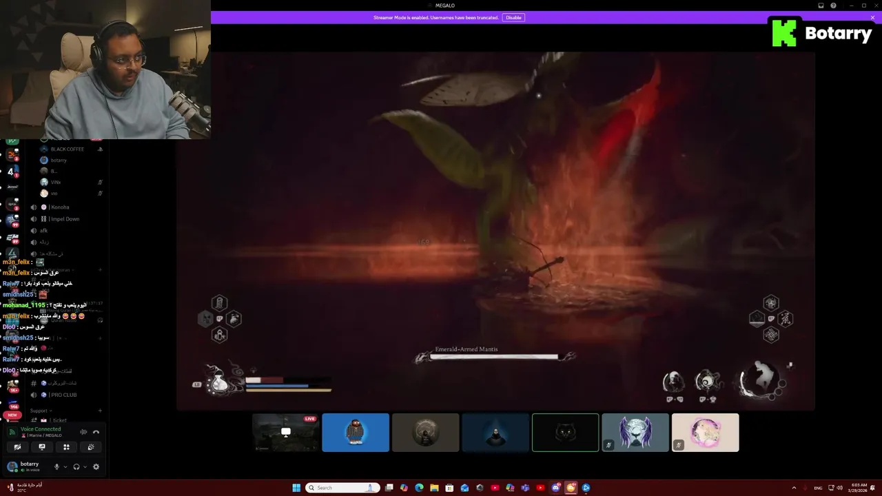Viewport: 882px width, 496px height.
Task: Open the Windows Start menu
Action: (x=296, y=488)
